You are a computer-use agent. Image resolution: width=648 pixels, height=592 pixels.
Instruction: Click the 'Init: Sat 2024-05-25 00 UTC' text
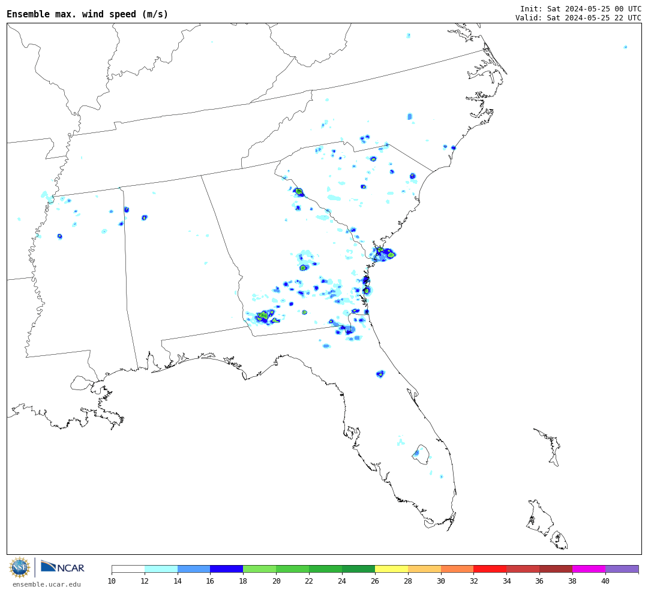(581, 8)
